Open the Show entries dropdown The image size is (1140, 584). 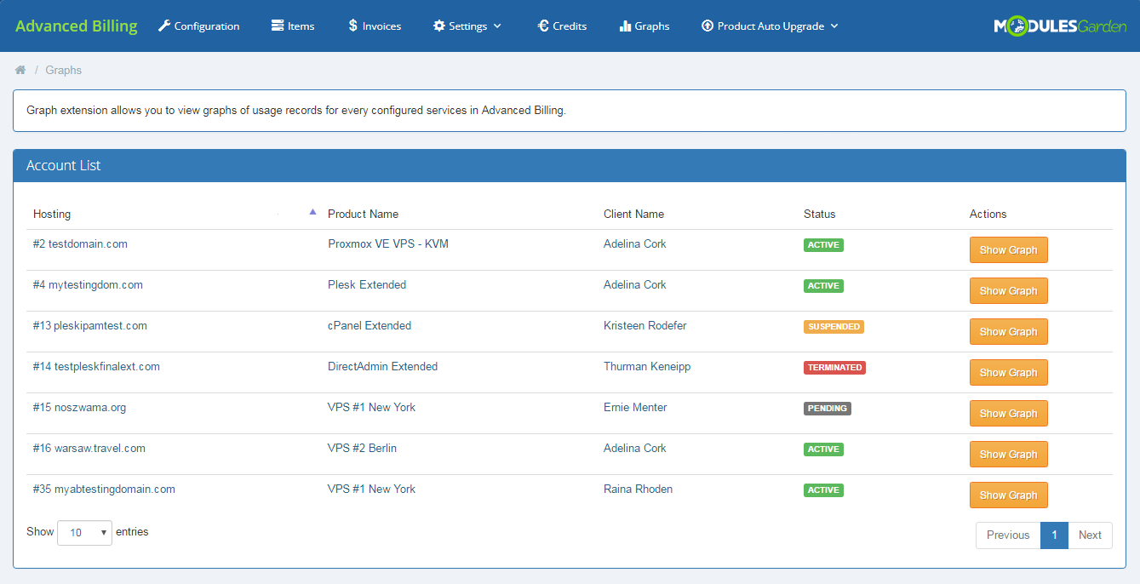coord(83,532)
